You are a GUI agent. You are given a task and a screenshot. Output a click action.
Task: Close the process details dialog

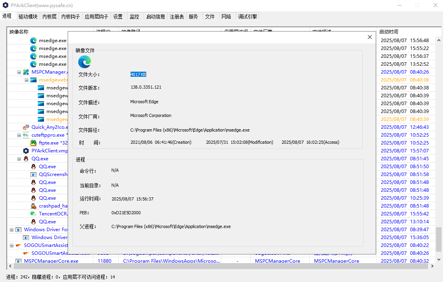pyautogui.click(x=369, y=37)
